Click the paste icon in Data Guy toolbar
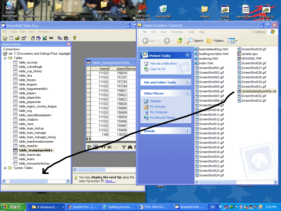Viewport: 281px width, 211px height. 66,38
